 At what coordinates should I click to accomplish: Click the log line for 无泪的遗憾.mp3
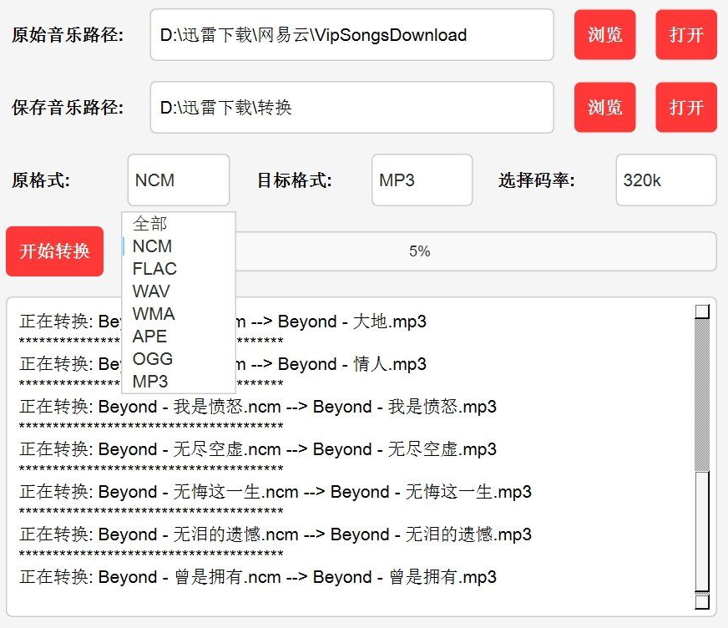tap(276, 534)
